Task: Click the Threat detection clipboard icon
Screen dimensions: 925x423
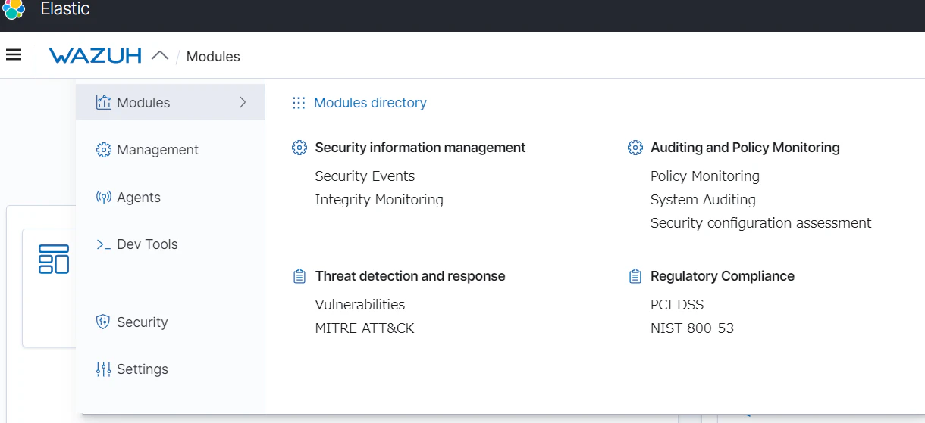Action: tap(299, 276)
